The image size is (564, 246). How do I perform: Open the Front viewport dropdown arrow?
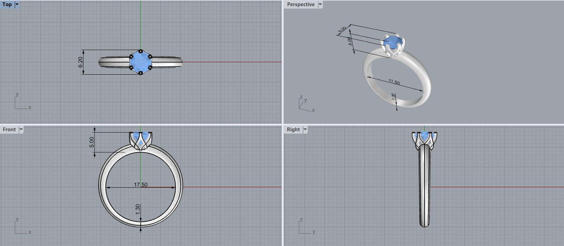tap(21, 130)
